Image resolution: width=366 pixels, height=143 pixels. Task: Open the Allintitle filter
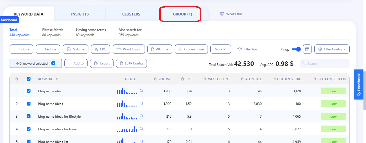pyautogui.click(x=160, y=49)
